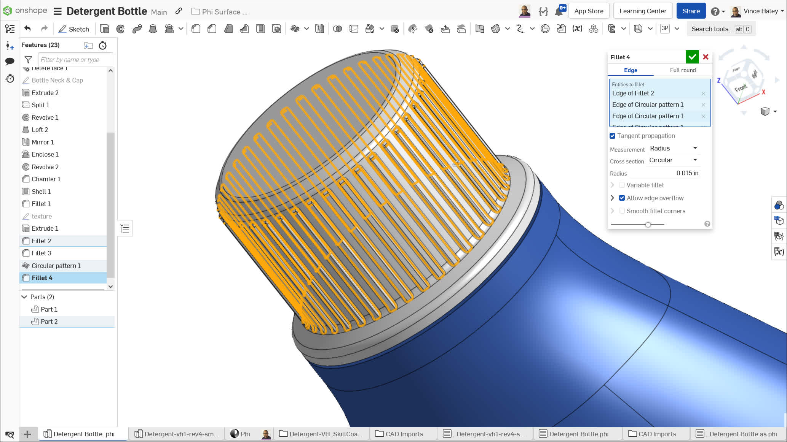This screenshot has width=787, height=442.
Task: Select the Revolve tool in toolbar
Action: pos(121,29)
